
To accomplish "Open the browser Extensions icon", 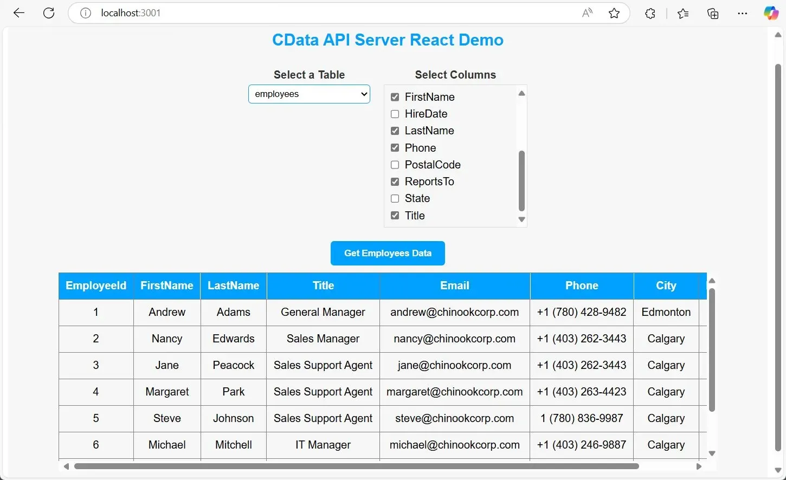I will (650, 14).
